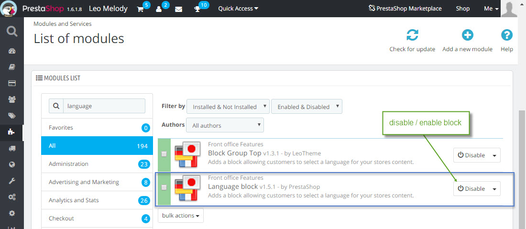Image resolution: width=526 pixels, height=229 pixels.
Task: Click the Leo Melody shop name
Action: [108, 9]
